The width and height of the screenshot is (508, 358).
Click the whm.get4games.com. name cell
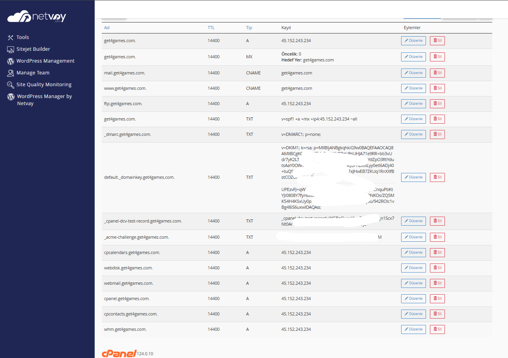pyautogui.click(x=125, y=329)
